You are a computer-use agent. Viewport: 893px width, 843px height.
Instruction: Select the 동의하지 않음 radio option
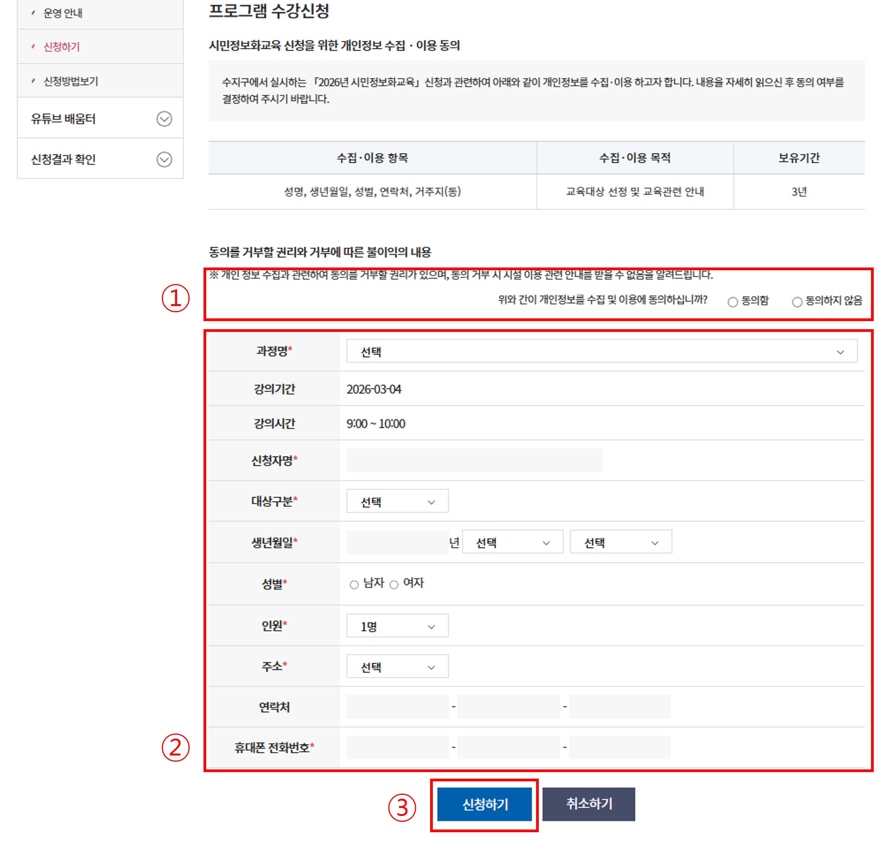click(797, 302)
